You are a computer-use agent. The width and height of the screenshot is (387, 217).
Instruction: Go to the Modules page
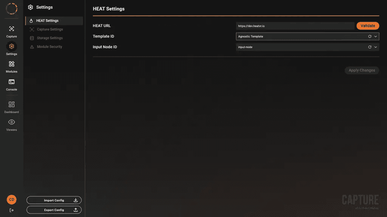(x=11, y=67)
